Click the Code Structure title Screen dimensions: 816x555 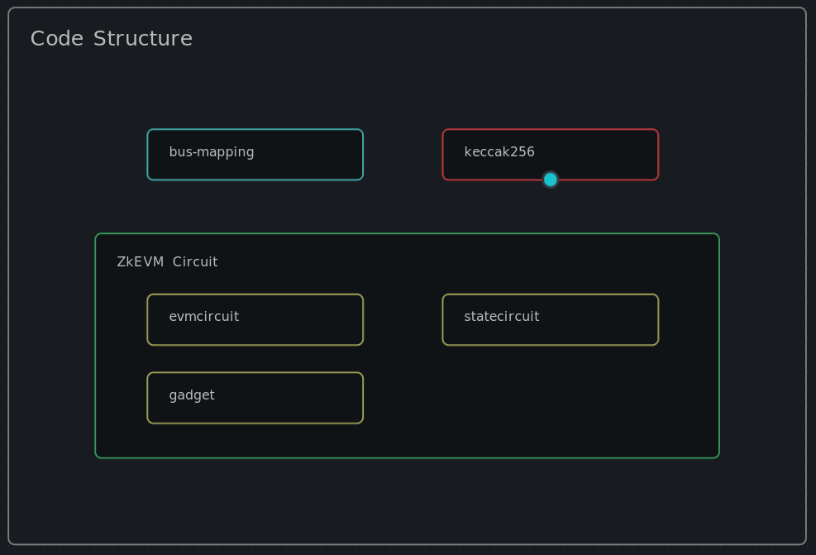click(x=111, y=38)
